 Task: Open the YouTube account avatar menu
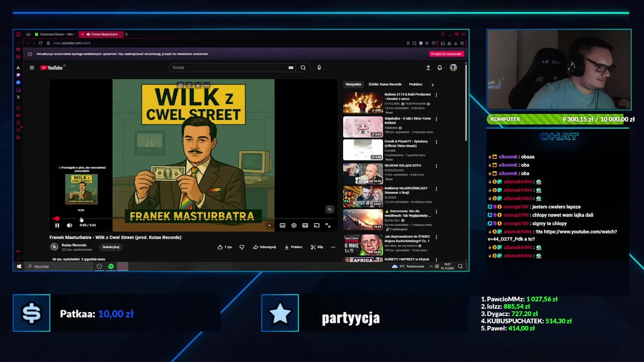point(453,67)
